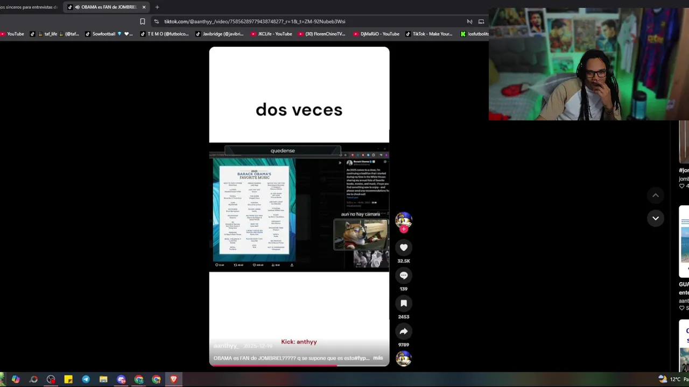
Task: Open Javibridge bookmark
Action: (x=220, y=34)
